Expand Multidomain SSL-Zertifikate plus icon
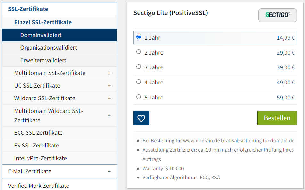 [109, 73]
